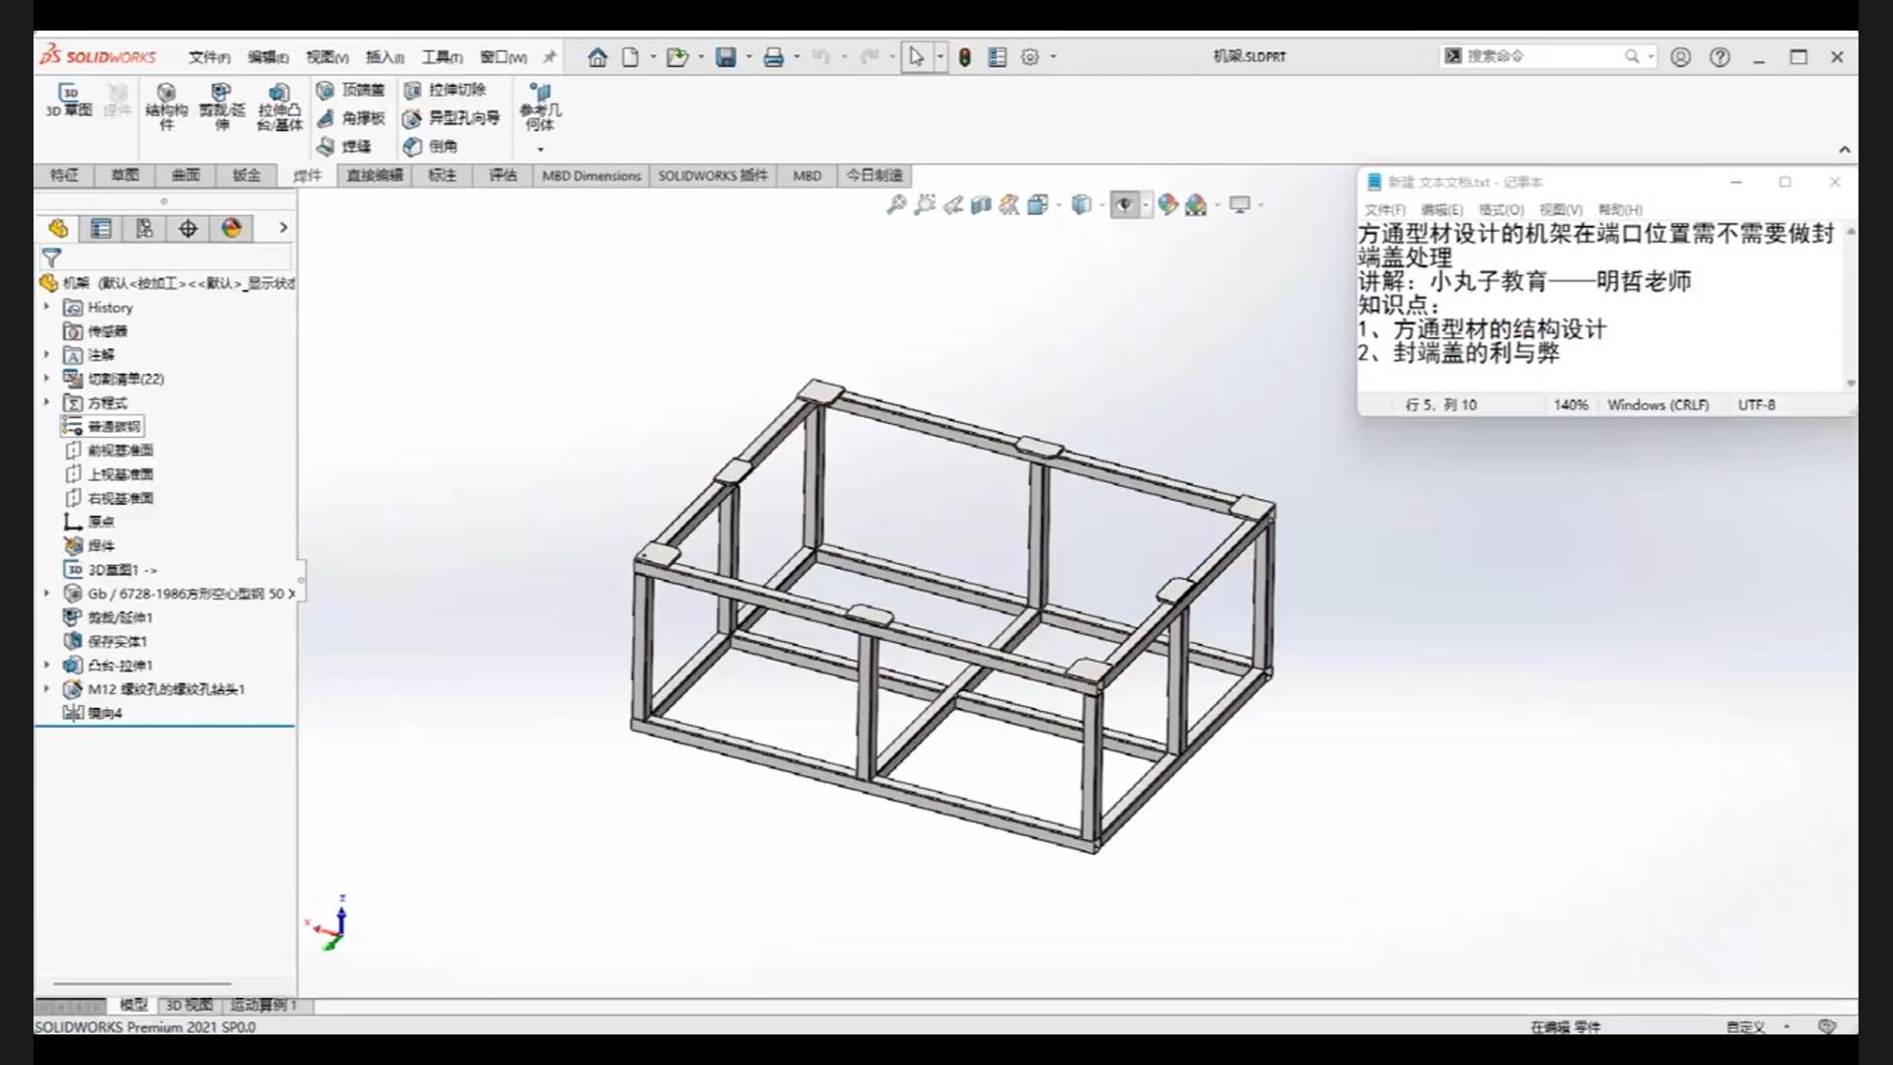Switch to the 钣金 sheet metal tab
Viewport: 1893px width, 1065px height.
246,176
